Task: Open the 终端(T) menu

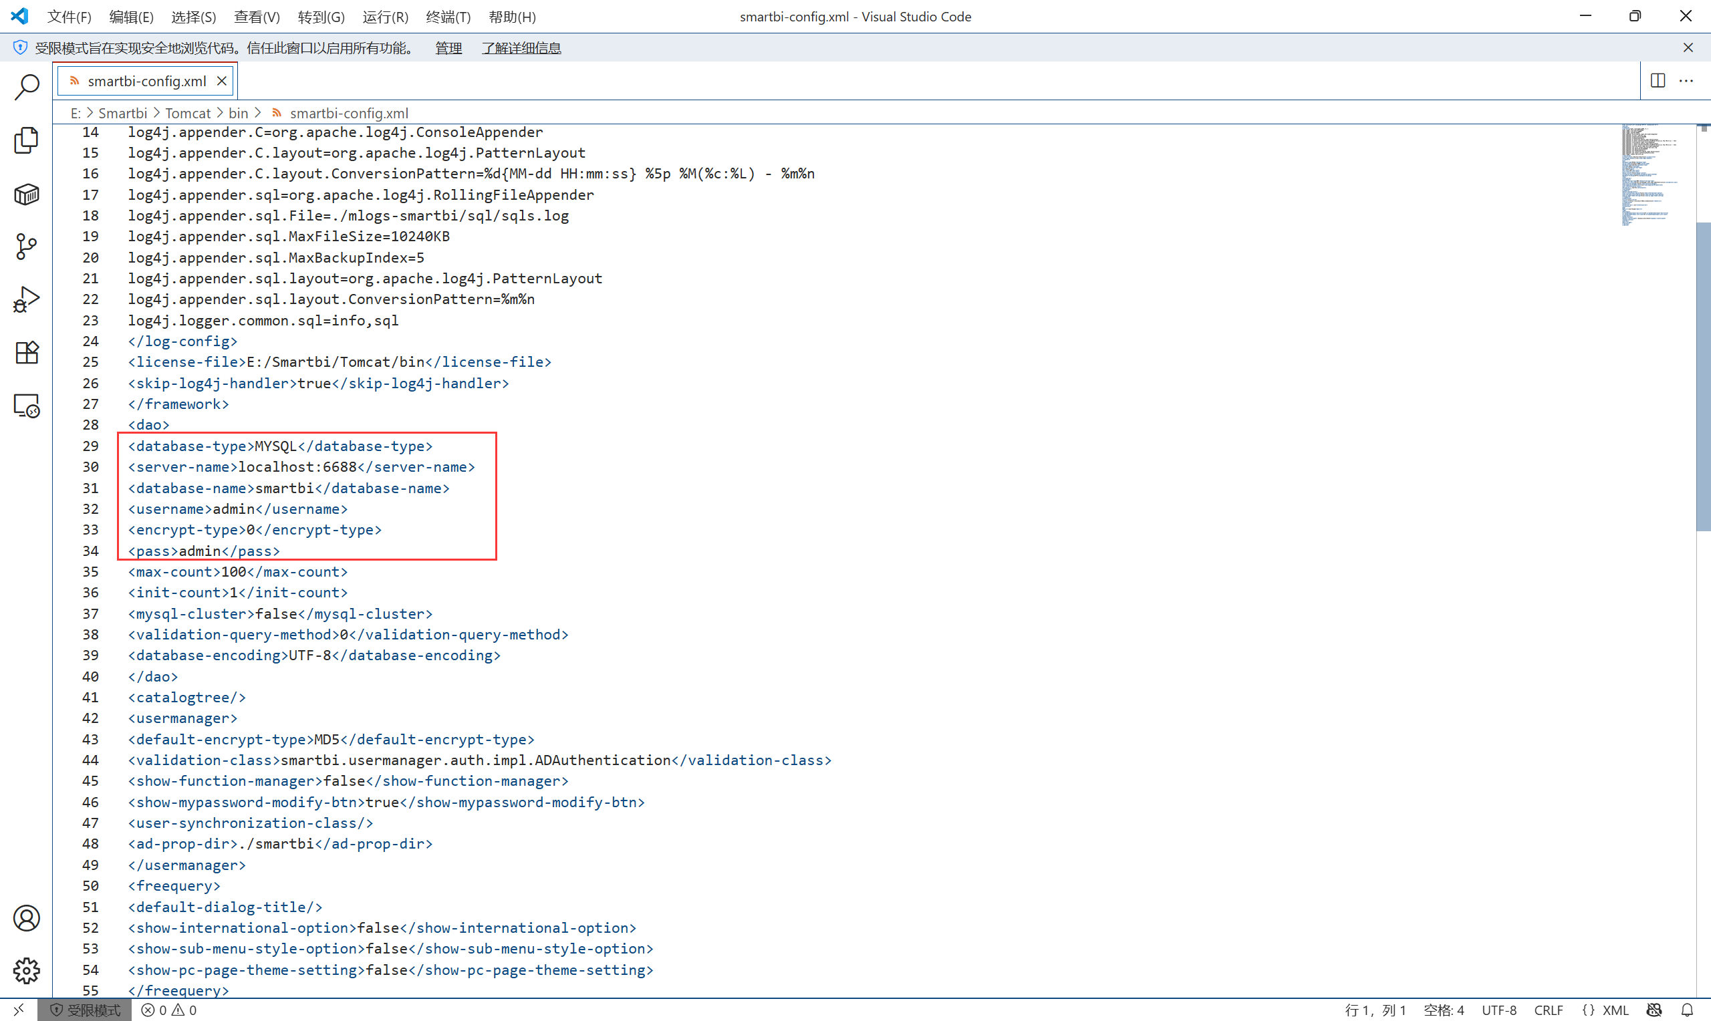Action: [x=448, y=17]
